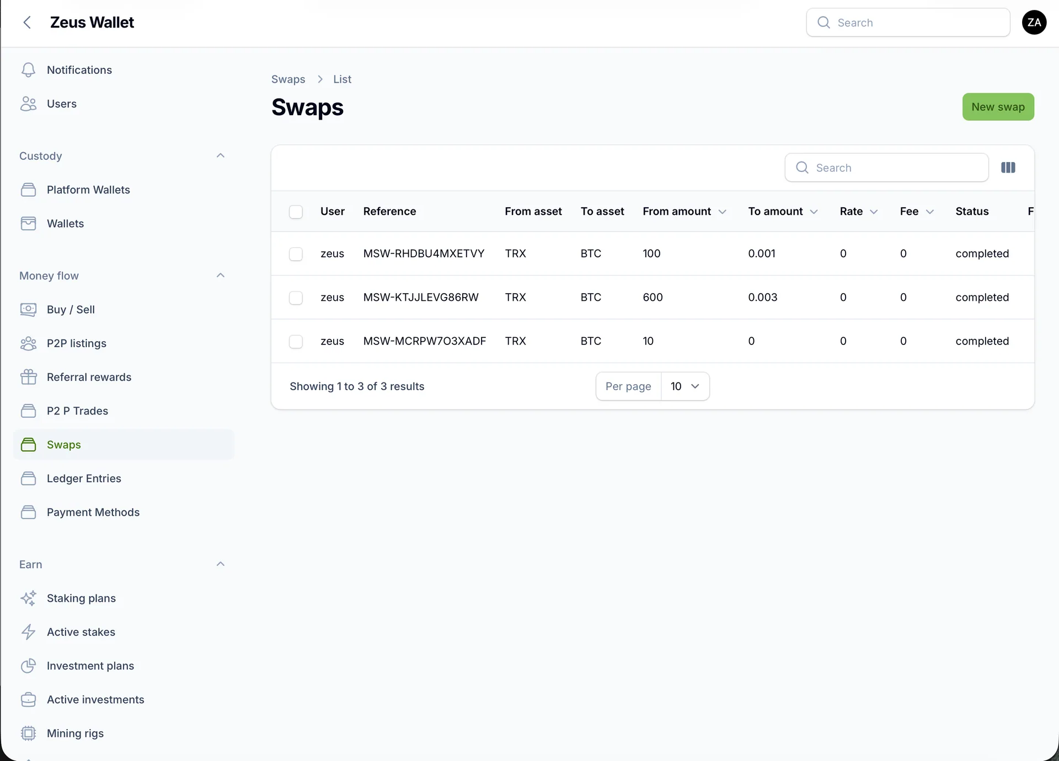Sort by From amount column
Screen dimensions: 1059x761
[x=684, y=212]
